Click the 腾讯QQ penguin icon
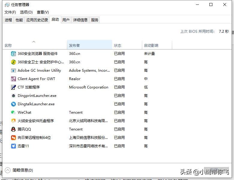 [x=13, y=129]
